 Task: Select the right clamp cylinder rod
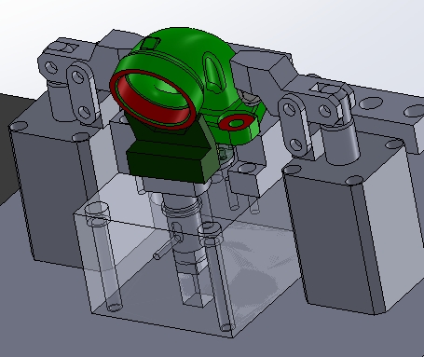[x=341, y=142]
